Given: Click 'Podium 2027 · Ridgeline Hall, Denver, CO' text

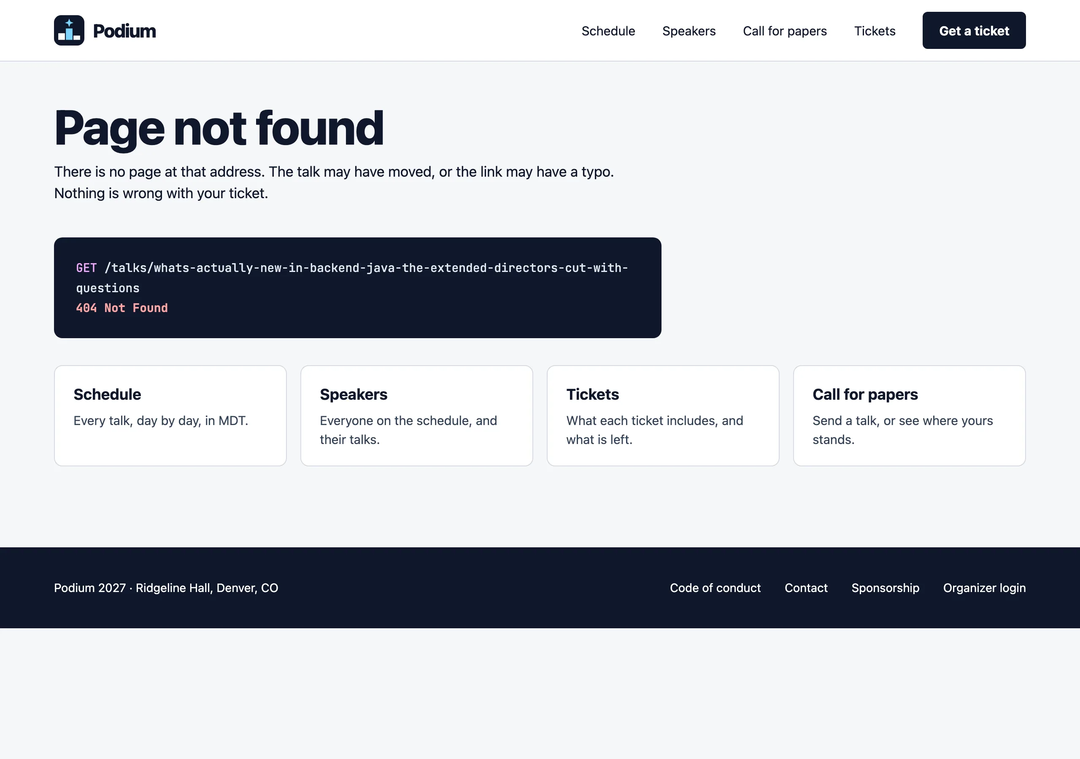Looking at the screenshot, I should pos(166,588).
